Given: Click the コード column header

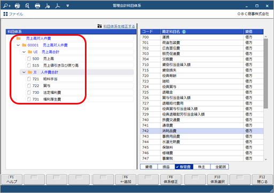Looking at the screenshot, I should 150,31.
